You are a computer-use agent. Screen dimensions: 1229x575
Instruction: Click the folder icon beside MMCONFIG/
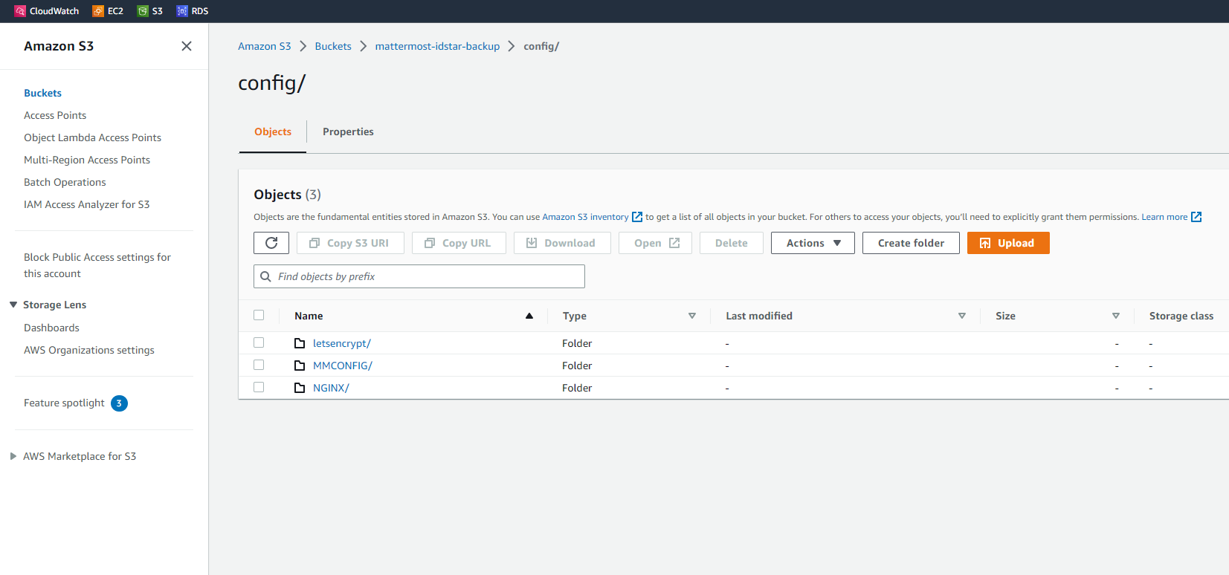click(x=300, y=366)
